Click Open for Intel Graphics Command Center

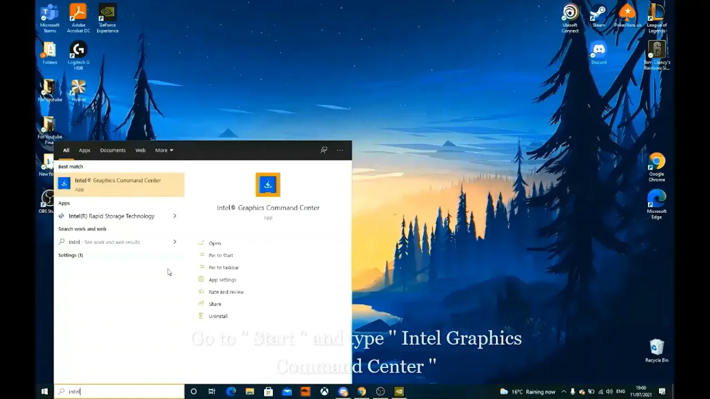[215, 243]
